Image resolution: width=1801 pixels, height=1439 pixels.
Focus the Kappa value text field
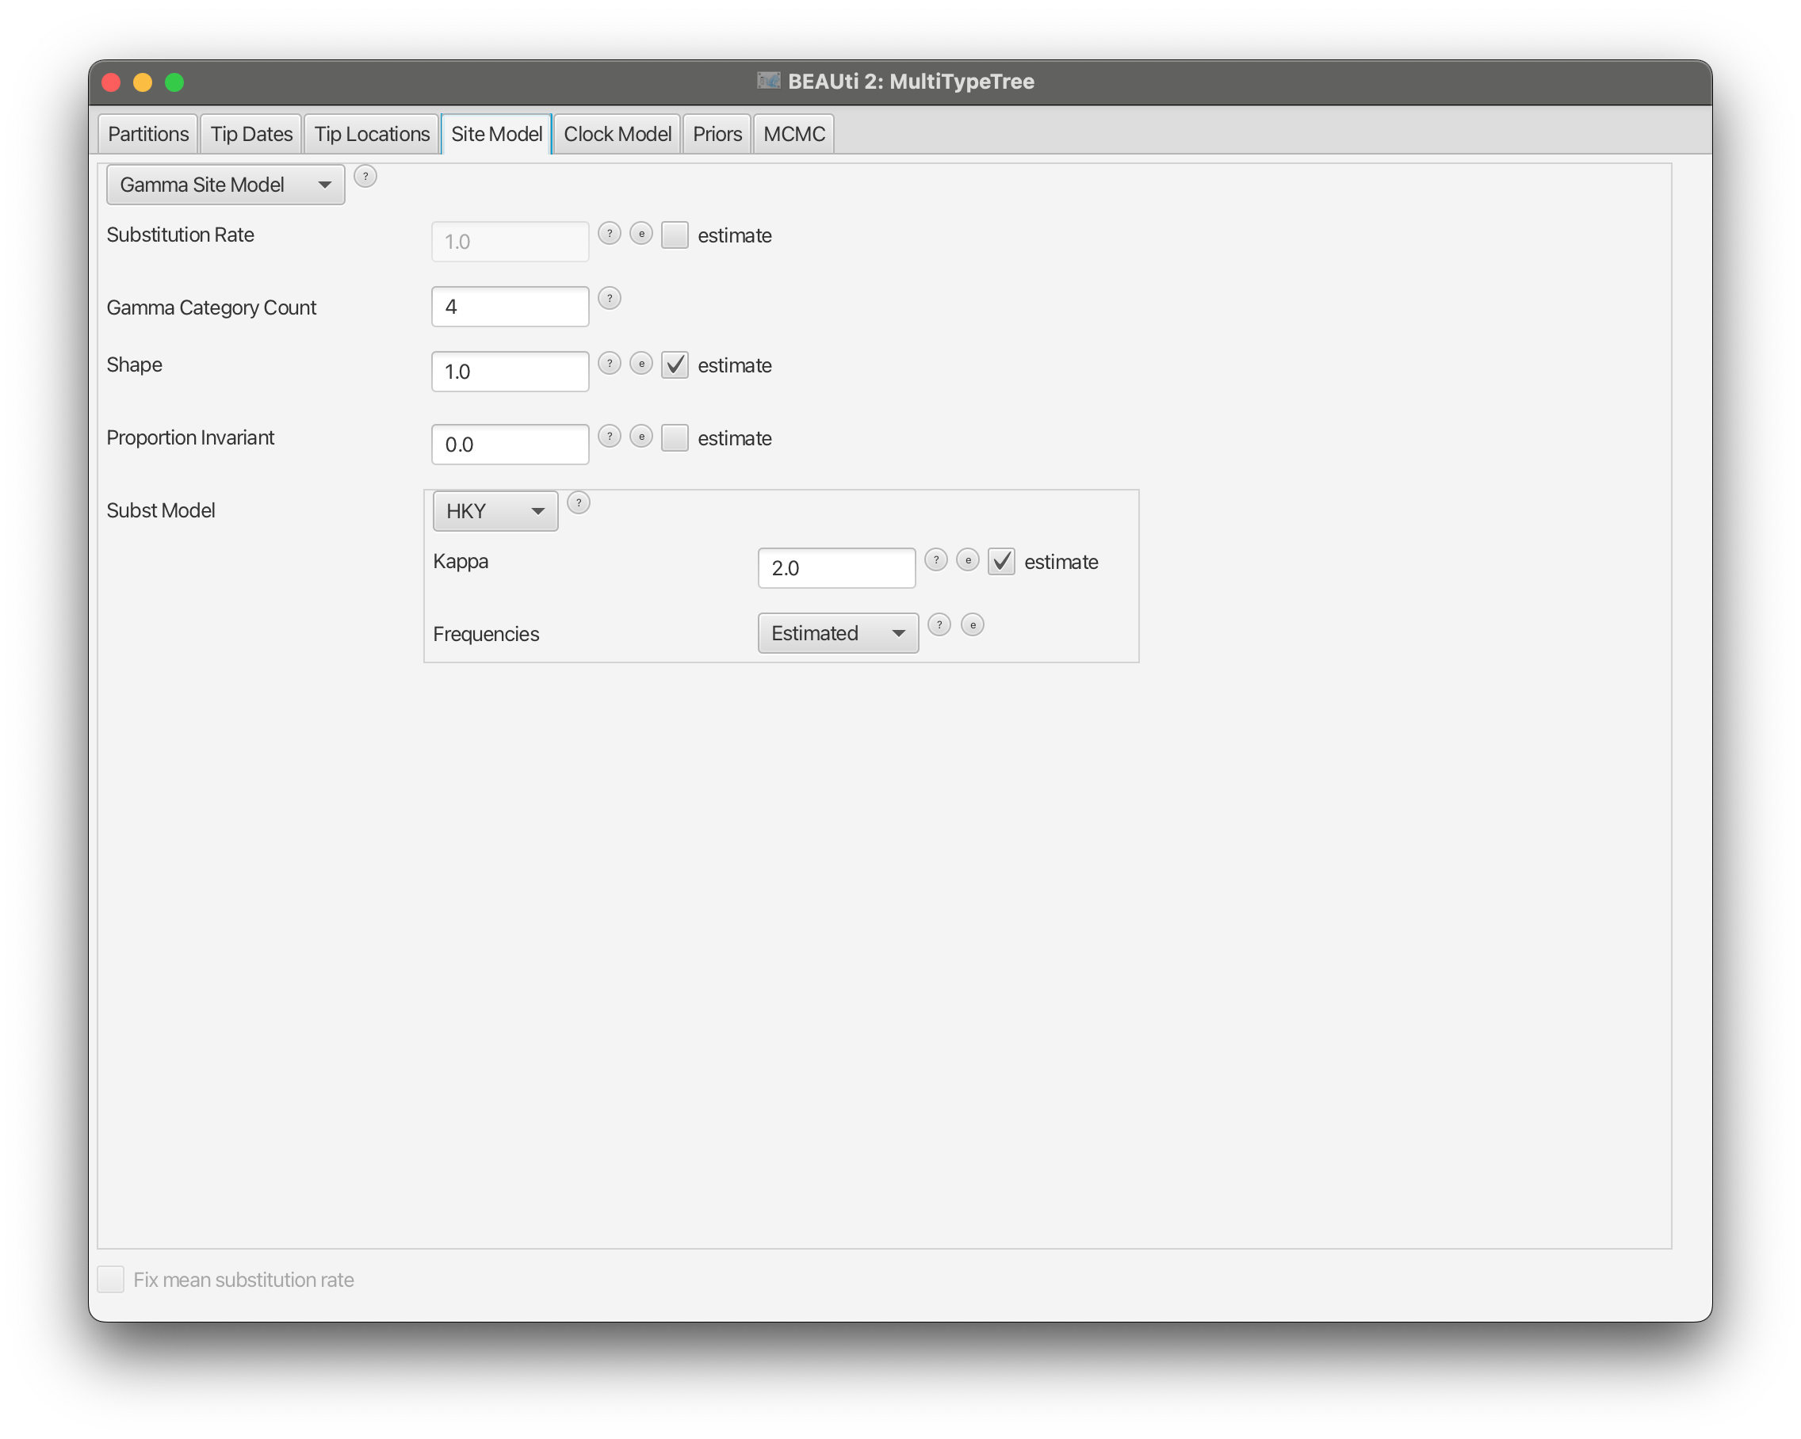835,568
